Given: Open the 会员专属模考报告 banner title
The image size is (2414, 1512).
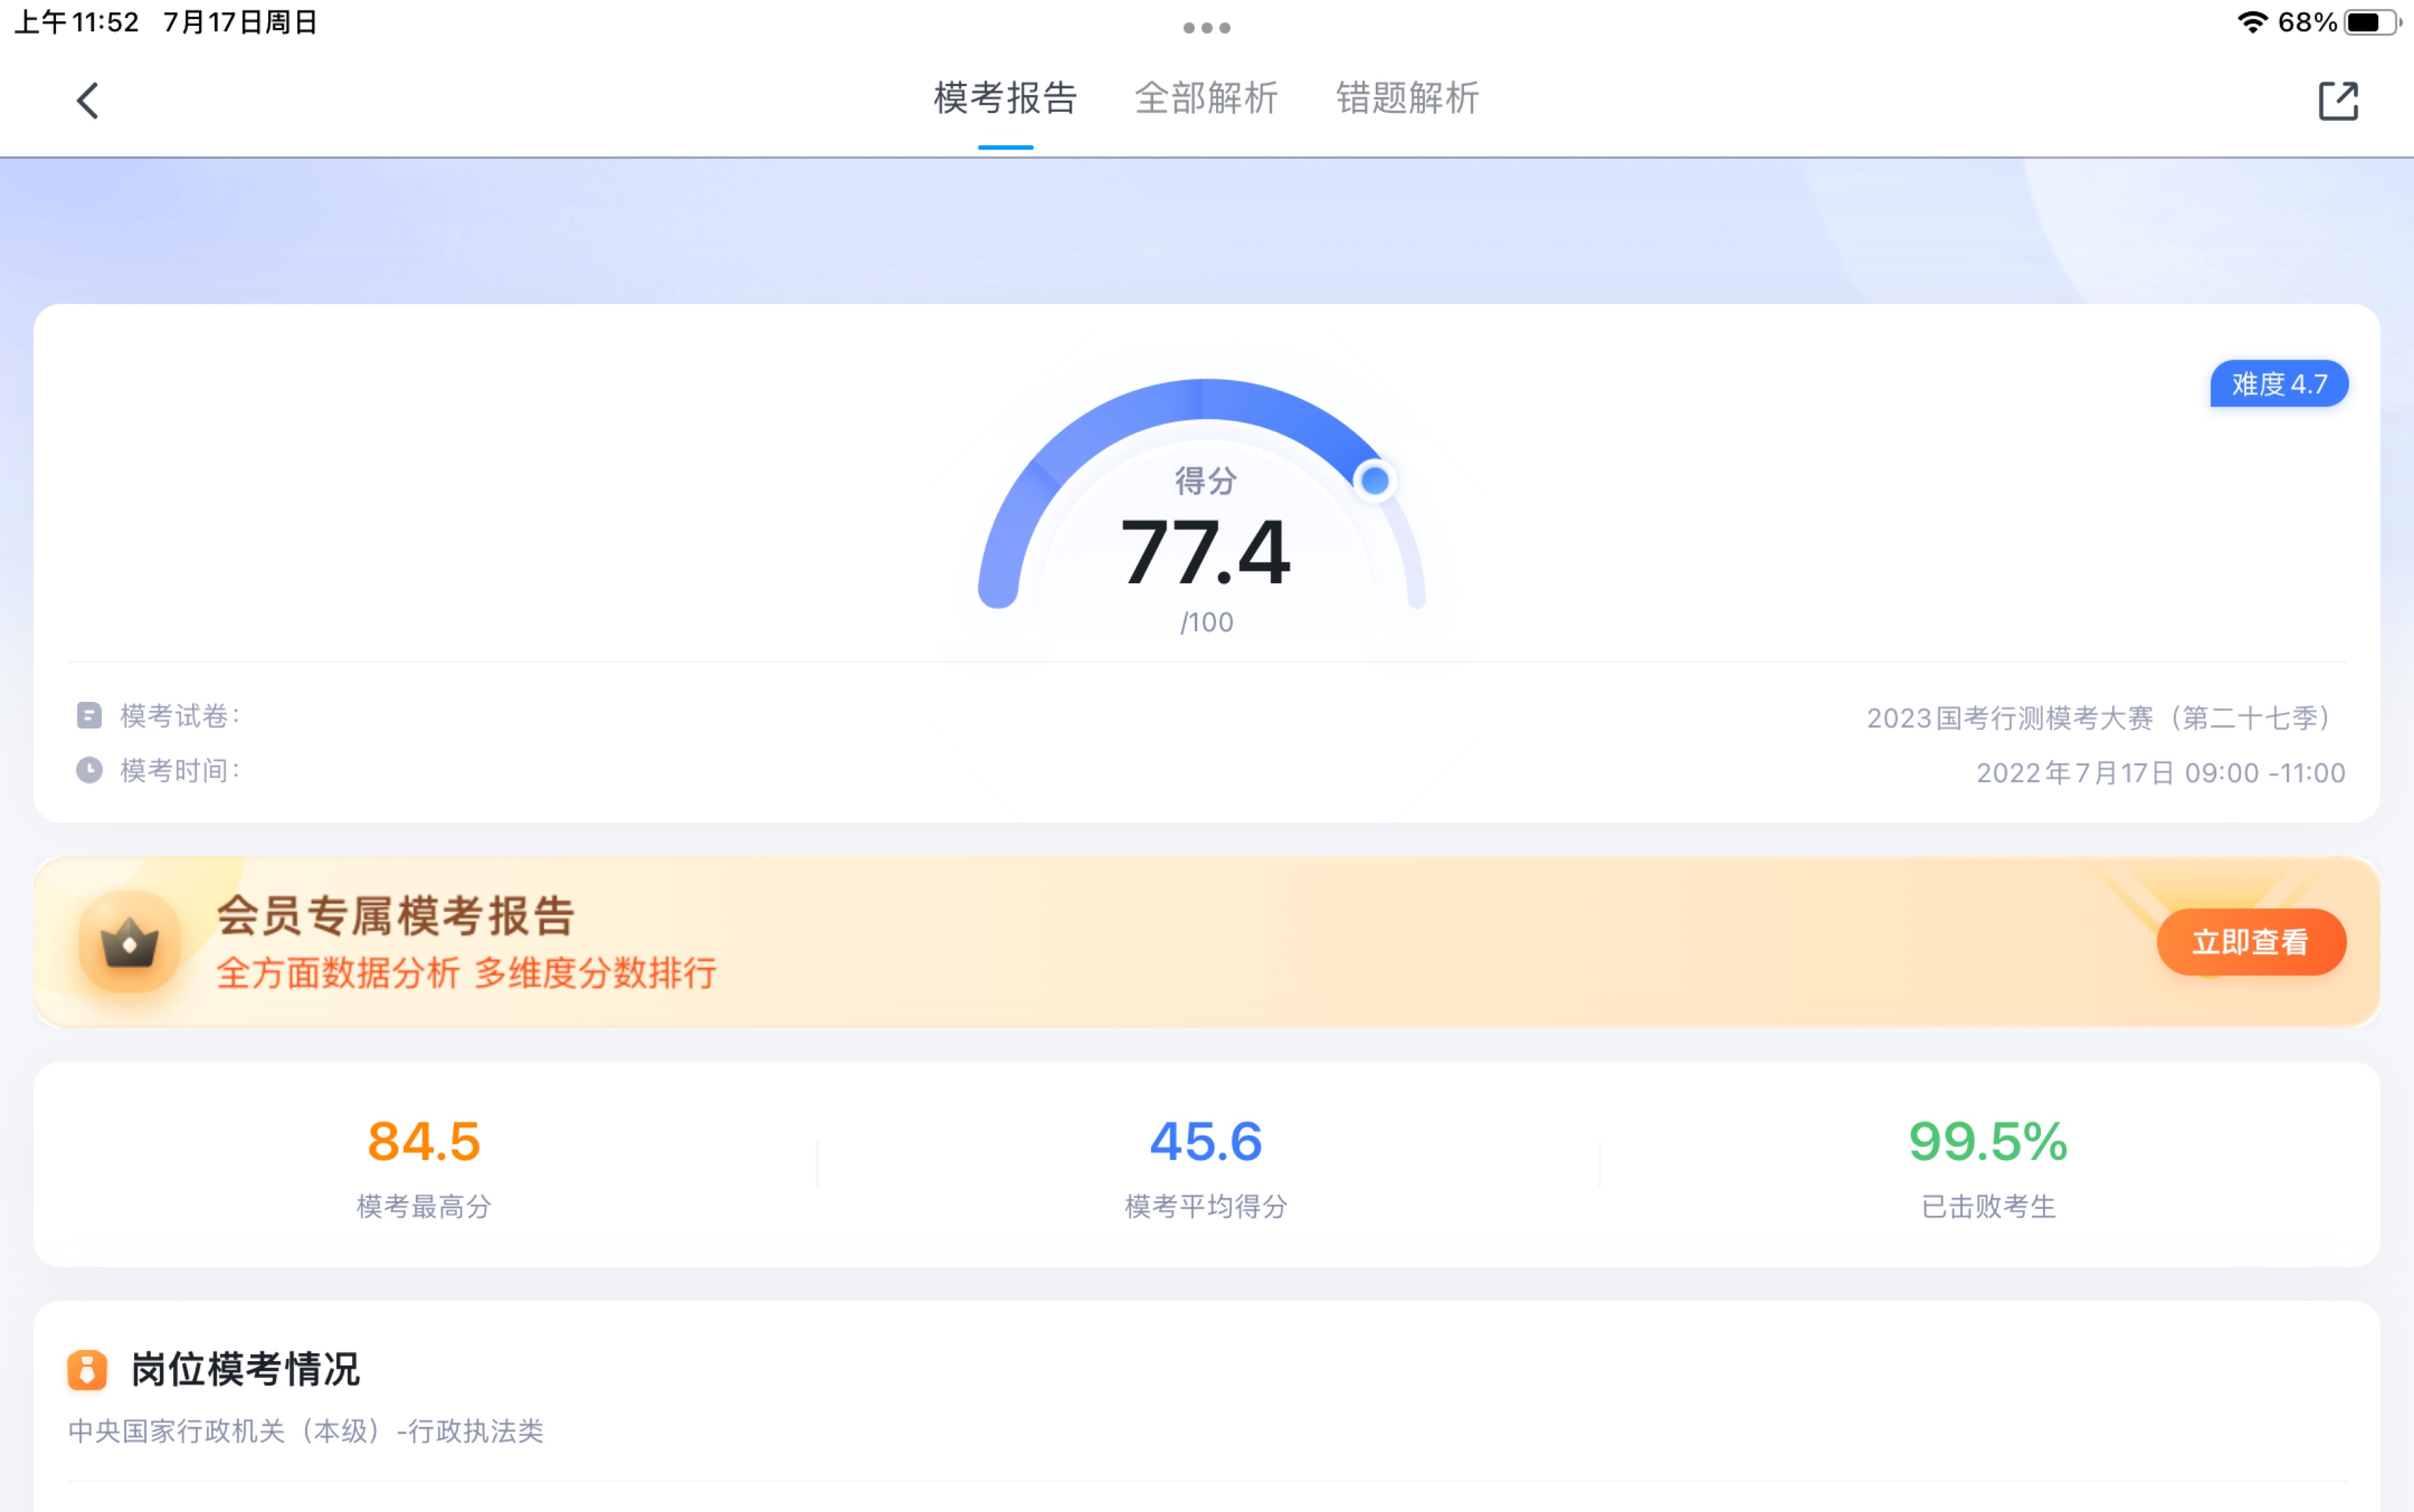Looking at the screenshot, I should [396, 916].
